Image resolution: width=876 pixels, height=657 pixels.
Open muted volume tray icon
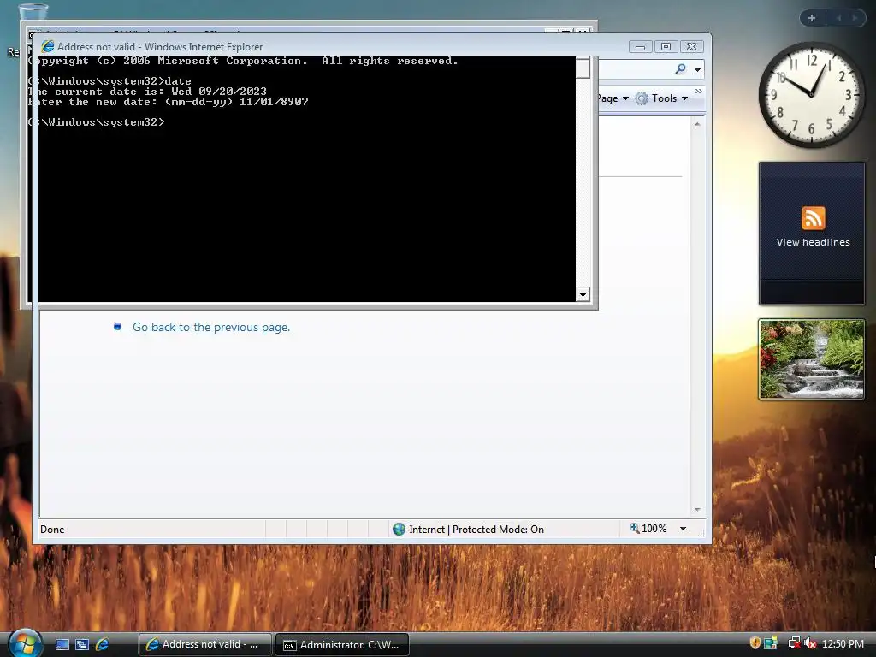pos(810,643)
